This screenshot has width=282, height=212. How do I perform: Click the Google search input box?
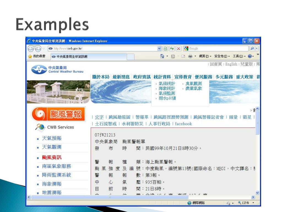216,49
